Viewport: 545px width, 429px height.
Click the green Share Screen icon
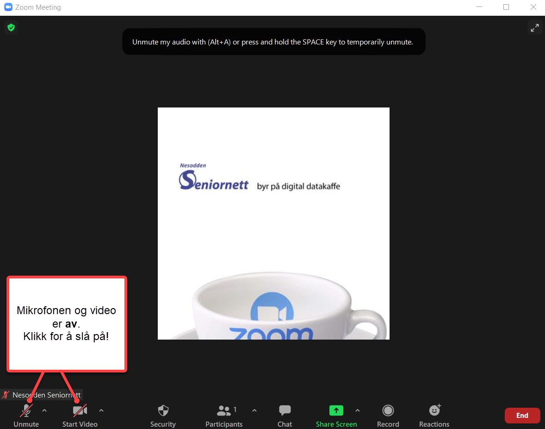[x=336, y=410]
